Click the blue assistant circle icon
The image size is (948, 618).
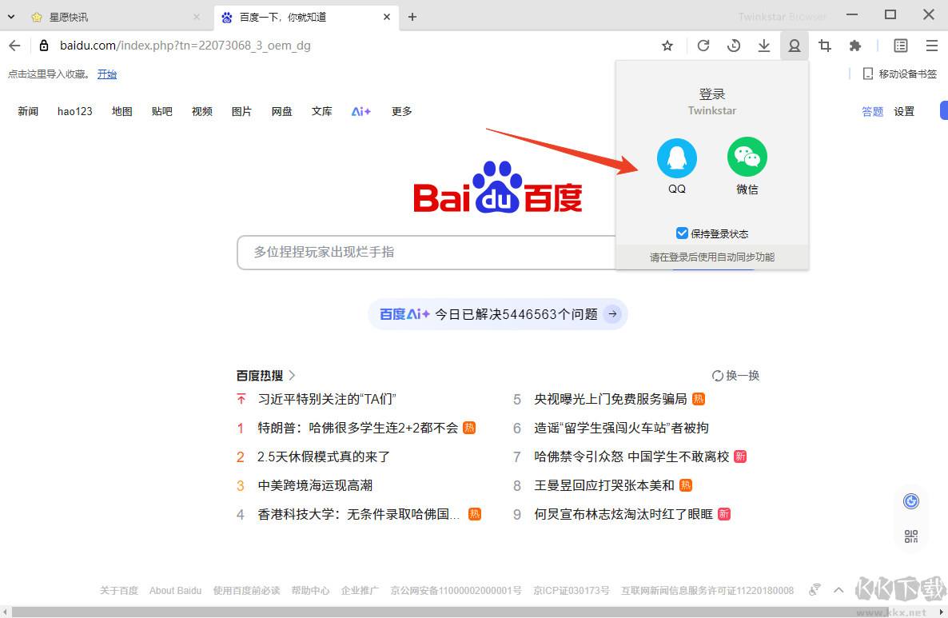click(910, 501)
